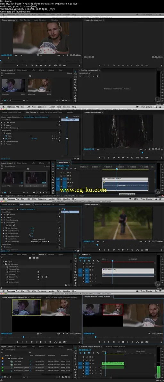Expand Channel Volume effect in Lesson3

coord(2,141)
